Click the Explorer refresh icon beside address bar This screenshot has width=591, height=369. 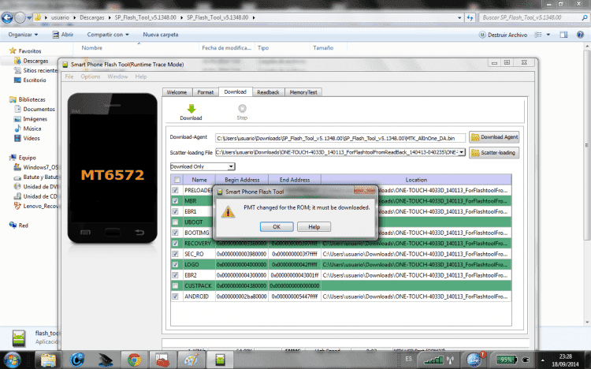click(x=470, y=17)
